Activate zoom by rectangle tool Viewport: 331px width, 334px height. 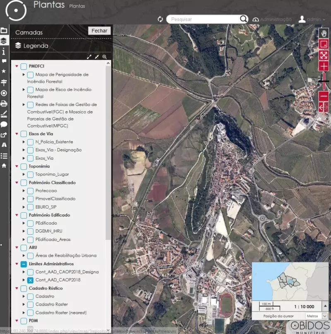324,44
